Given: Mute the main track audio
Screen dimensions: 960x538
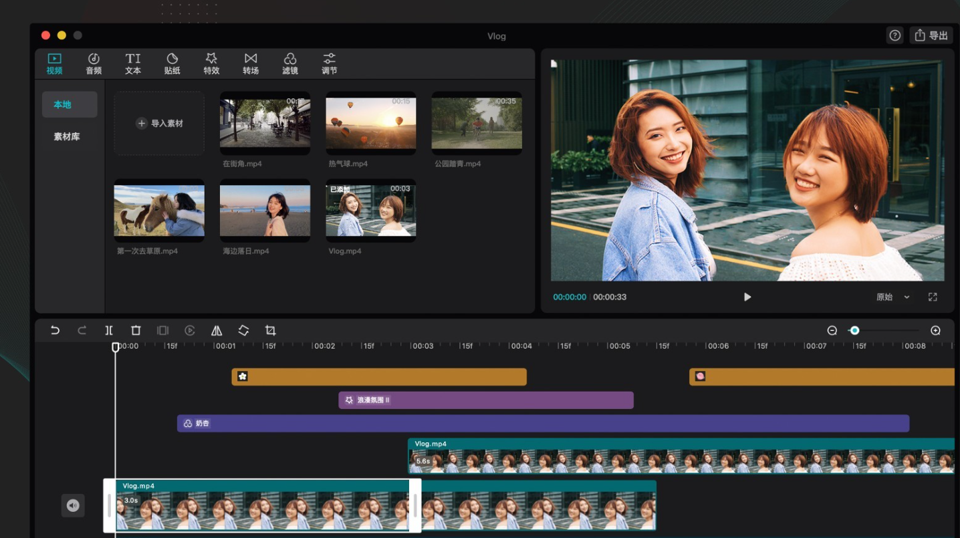Looking at the screenshot, I should pyautogui.click(x=73, y=505).
